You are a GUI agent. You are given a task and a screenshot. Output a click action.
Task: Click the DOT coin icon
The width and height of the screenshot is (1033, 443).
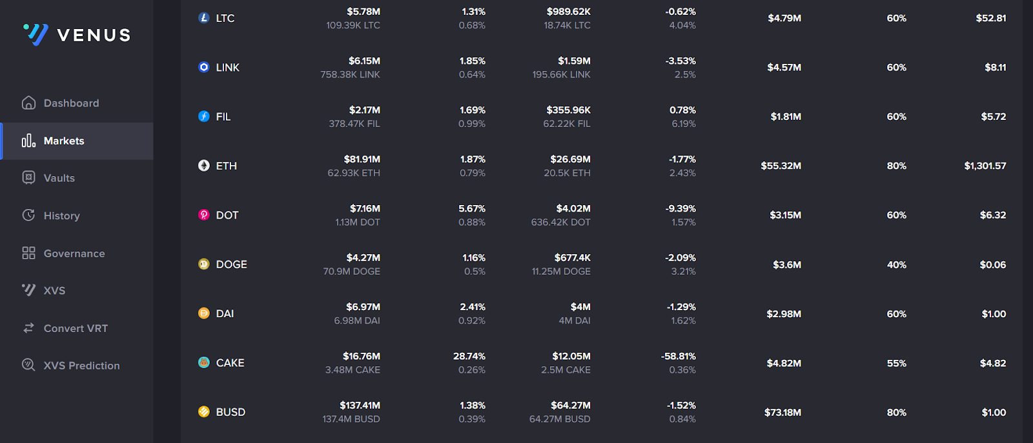pyautogui.click(x=204, y=215)
